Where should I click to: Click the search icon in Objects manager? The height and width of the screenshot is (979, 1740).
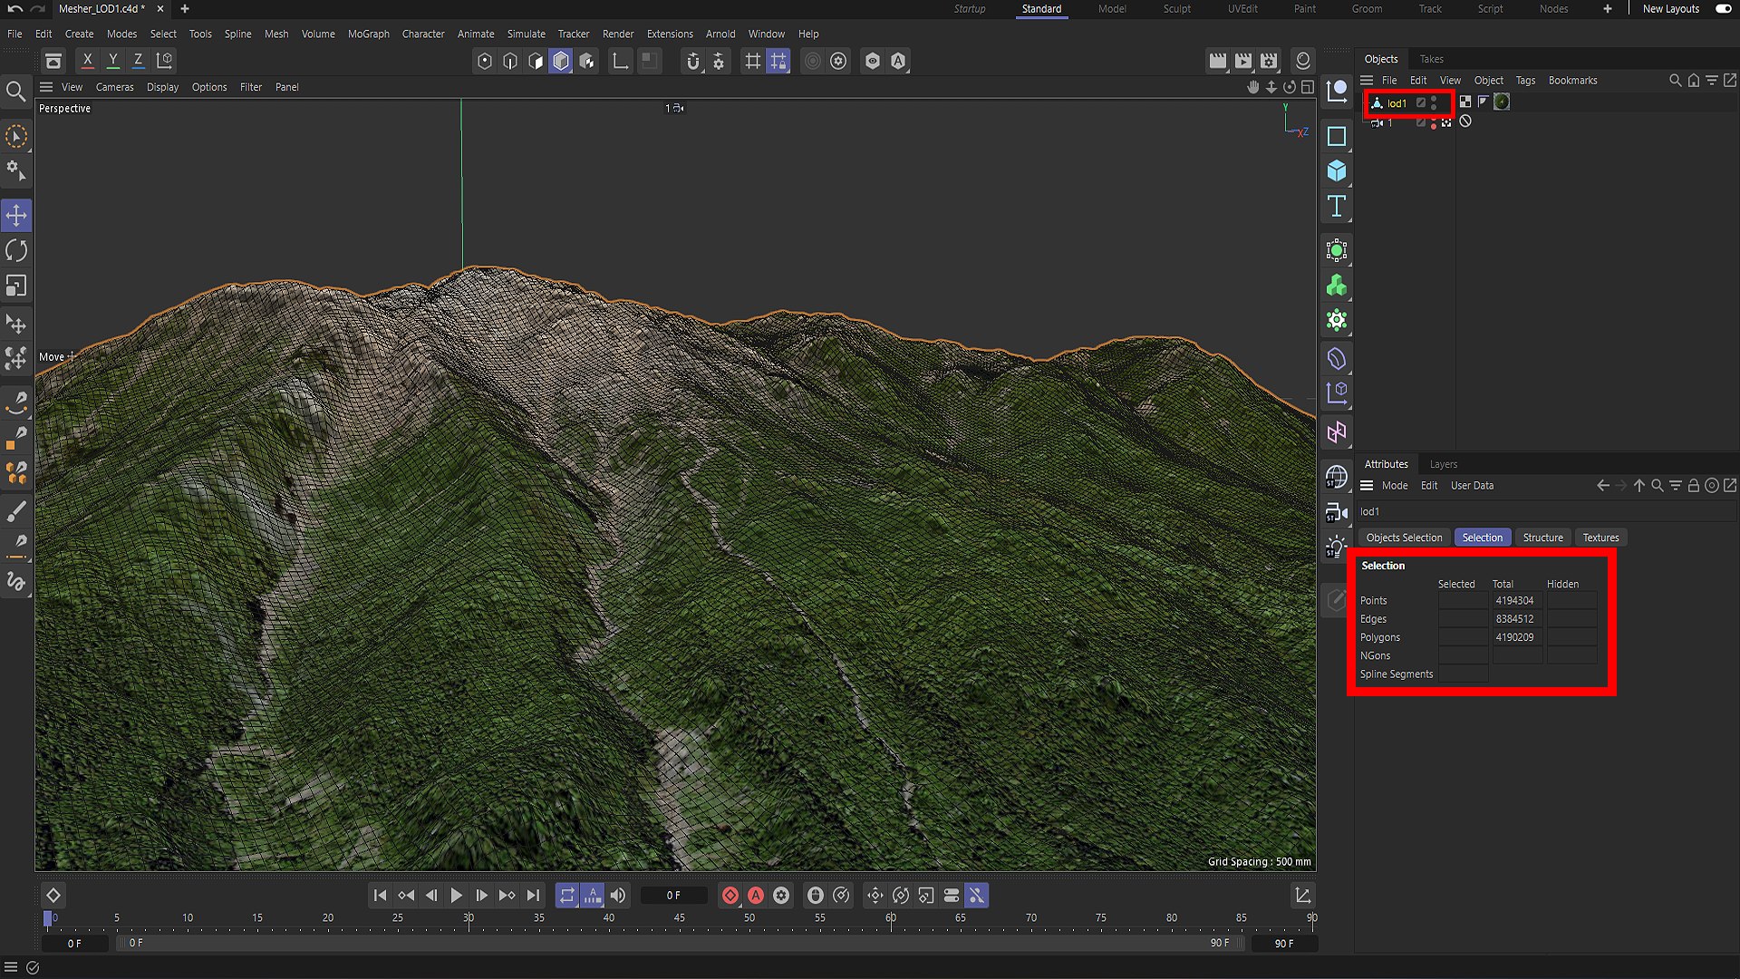1676,81
